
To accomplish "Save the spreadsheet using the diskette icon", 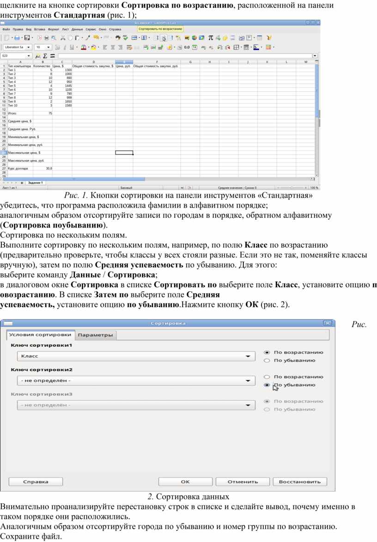I will (27, 37).
